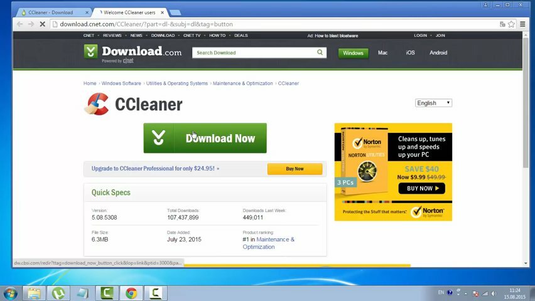Screen dimensions: 535x301
Task: Click total downloads 107,437,899
Action: (183, 218)
